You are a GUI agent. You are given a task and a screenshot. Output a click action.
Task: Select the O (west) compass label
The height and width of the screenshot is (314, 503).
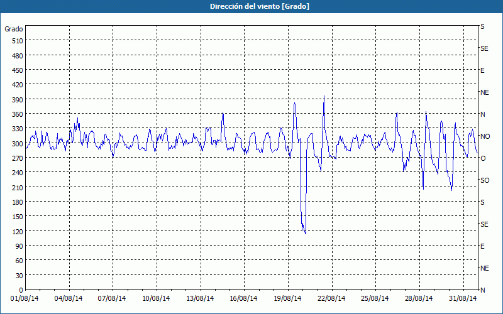tap(483, 158)
